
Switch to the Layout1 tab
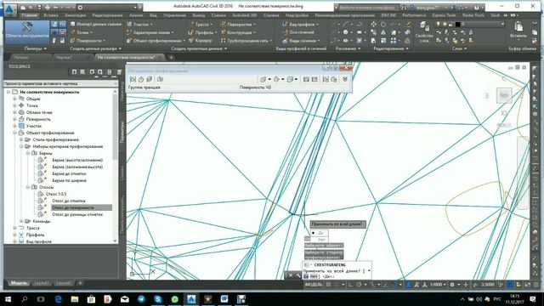[x=42, y=283]
